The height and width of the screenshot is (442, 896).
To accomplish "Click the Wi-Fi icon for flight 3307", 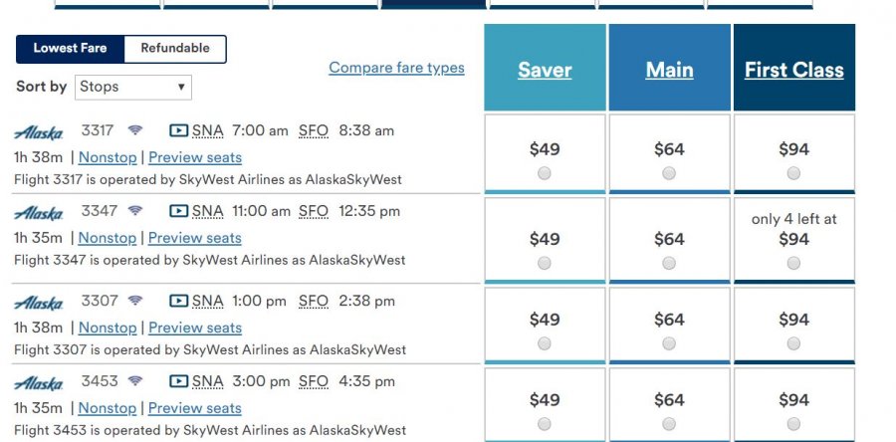I will (135, 301).
